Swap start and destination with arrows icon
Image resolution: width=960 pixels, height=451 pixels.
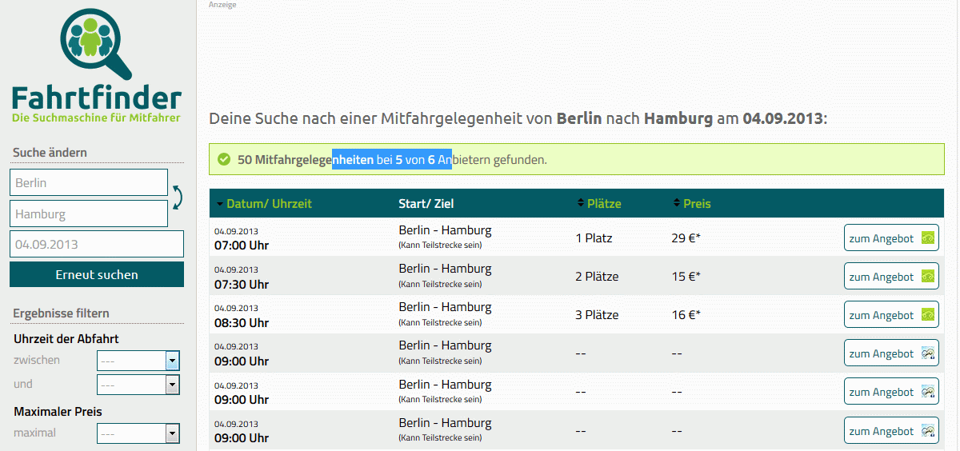[x=177, y=198]
